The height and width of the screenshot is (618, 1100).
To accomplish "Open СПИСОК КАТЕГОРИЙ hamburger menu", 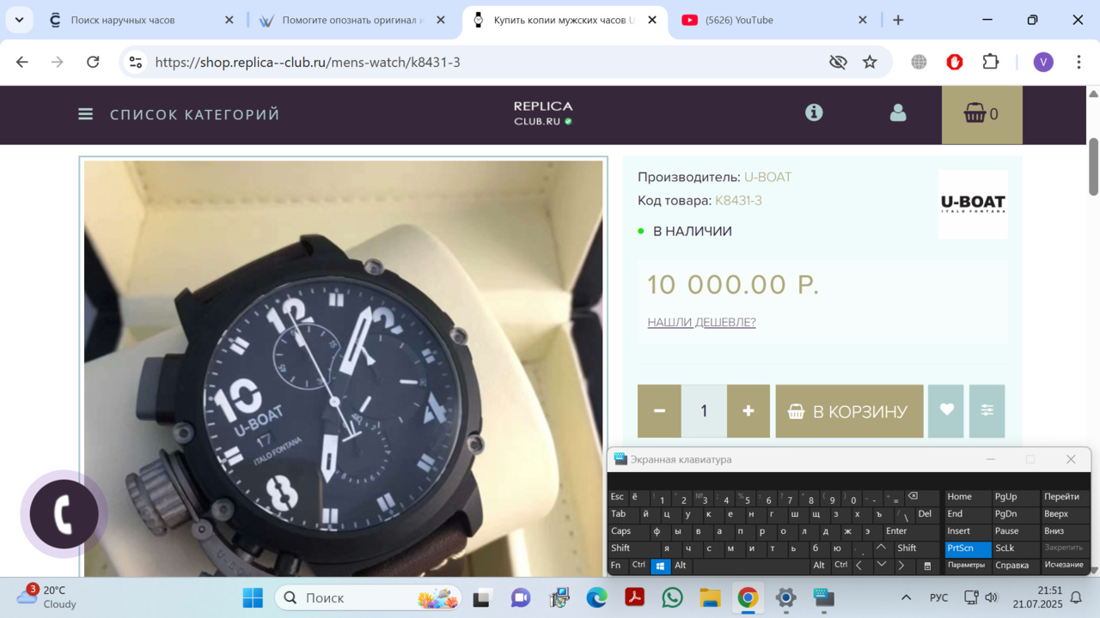I will pyautogui.click(x=86, y=114).
